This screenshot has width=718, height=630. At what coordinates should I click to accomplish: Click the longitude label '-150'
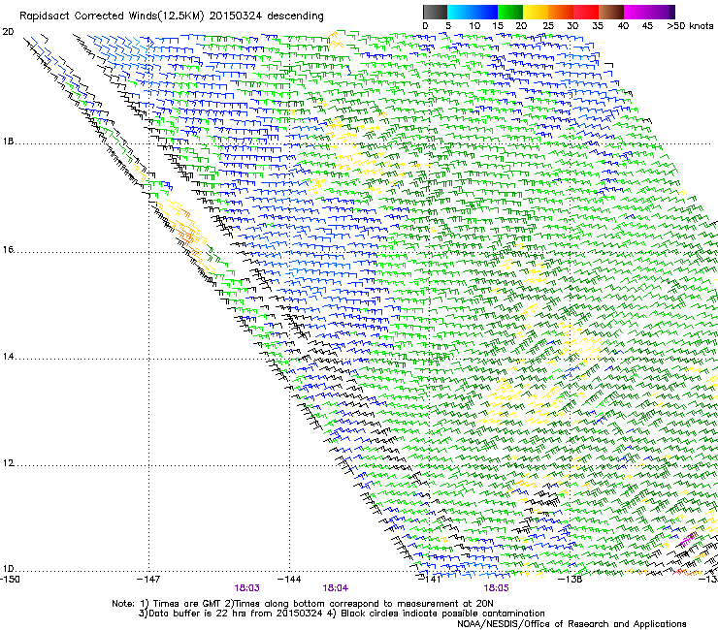tap(10, 580)
